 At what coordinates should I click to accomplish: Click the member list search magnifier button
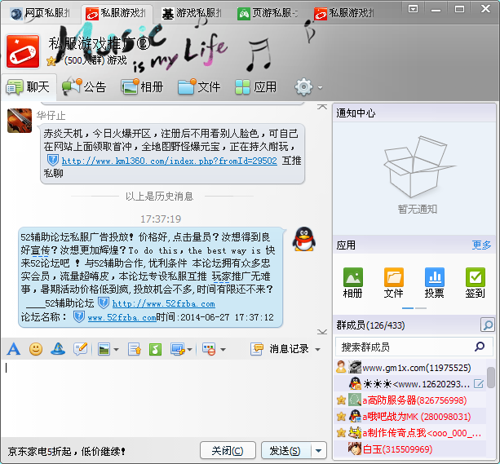pyautogui.click(x=487, y=325)
